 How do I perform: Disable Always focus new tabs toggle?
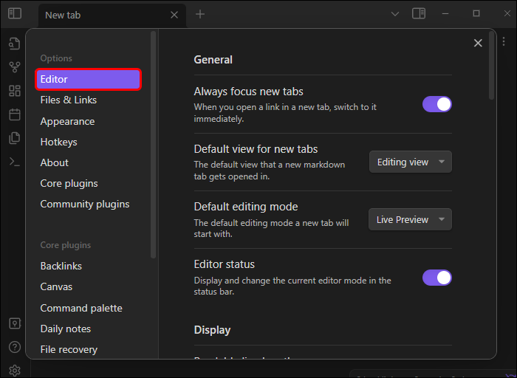click(x=436, y=104)
